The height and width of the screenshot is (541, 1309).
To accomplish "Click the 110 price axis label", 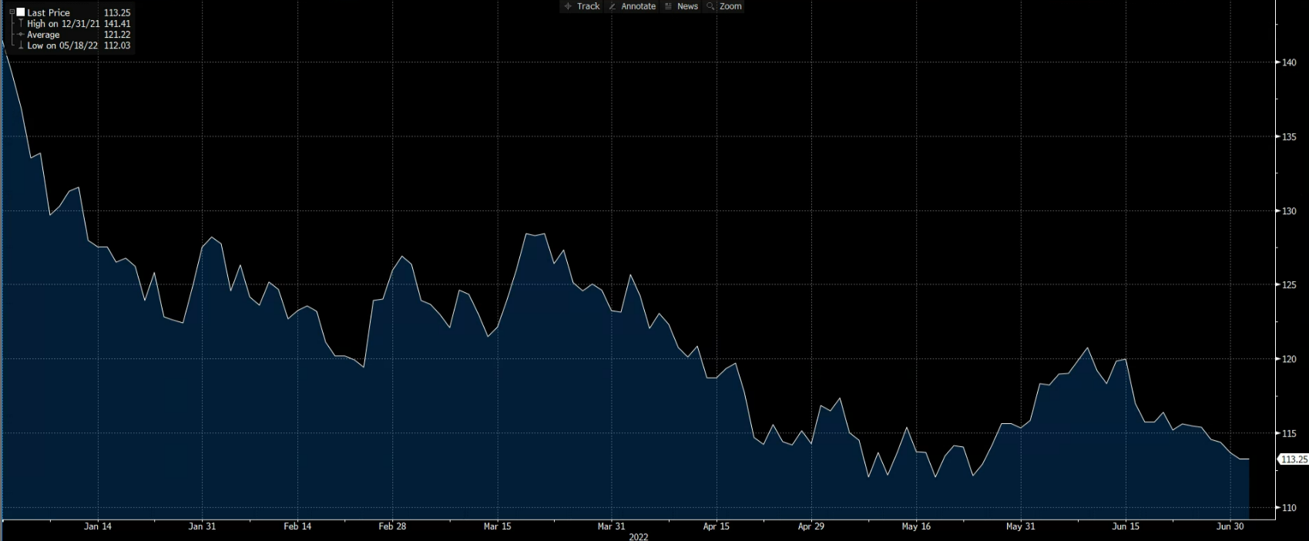I will click(x=1289, y=508).
